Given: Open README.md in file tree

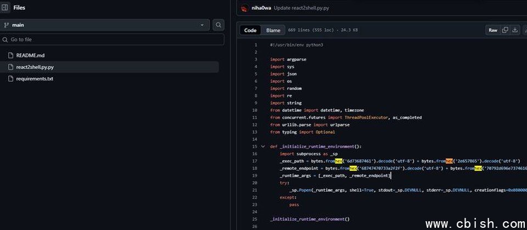Looking at the screenshot, I should tap(30, 55).
